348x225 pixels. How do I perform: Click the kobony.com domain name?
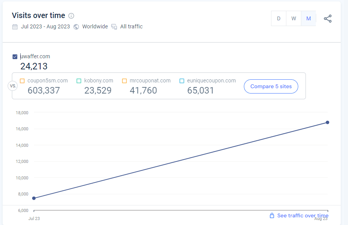tap(98, 80)
